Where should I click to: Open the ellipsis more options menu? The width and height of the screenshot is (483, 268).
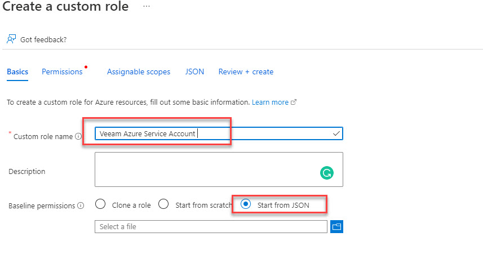[x=147, y=6]
